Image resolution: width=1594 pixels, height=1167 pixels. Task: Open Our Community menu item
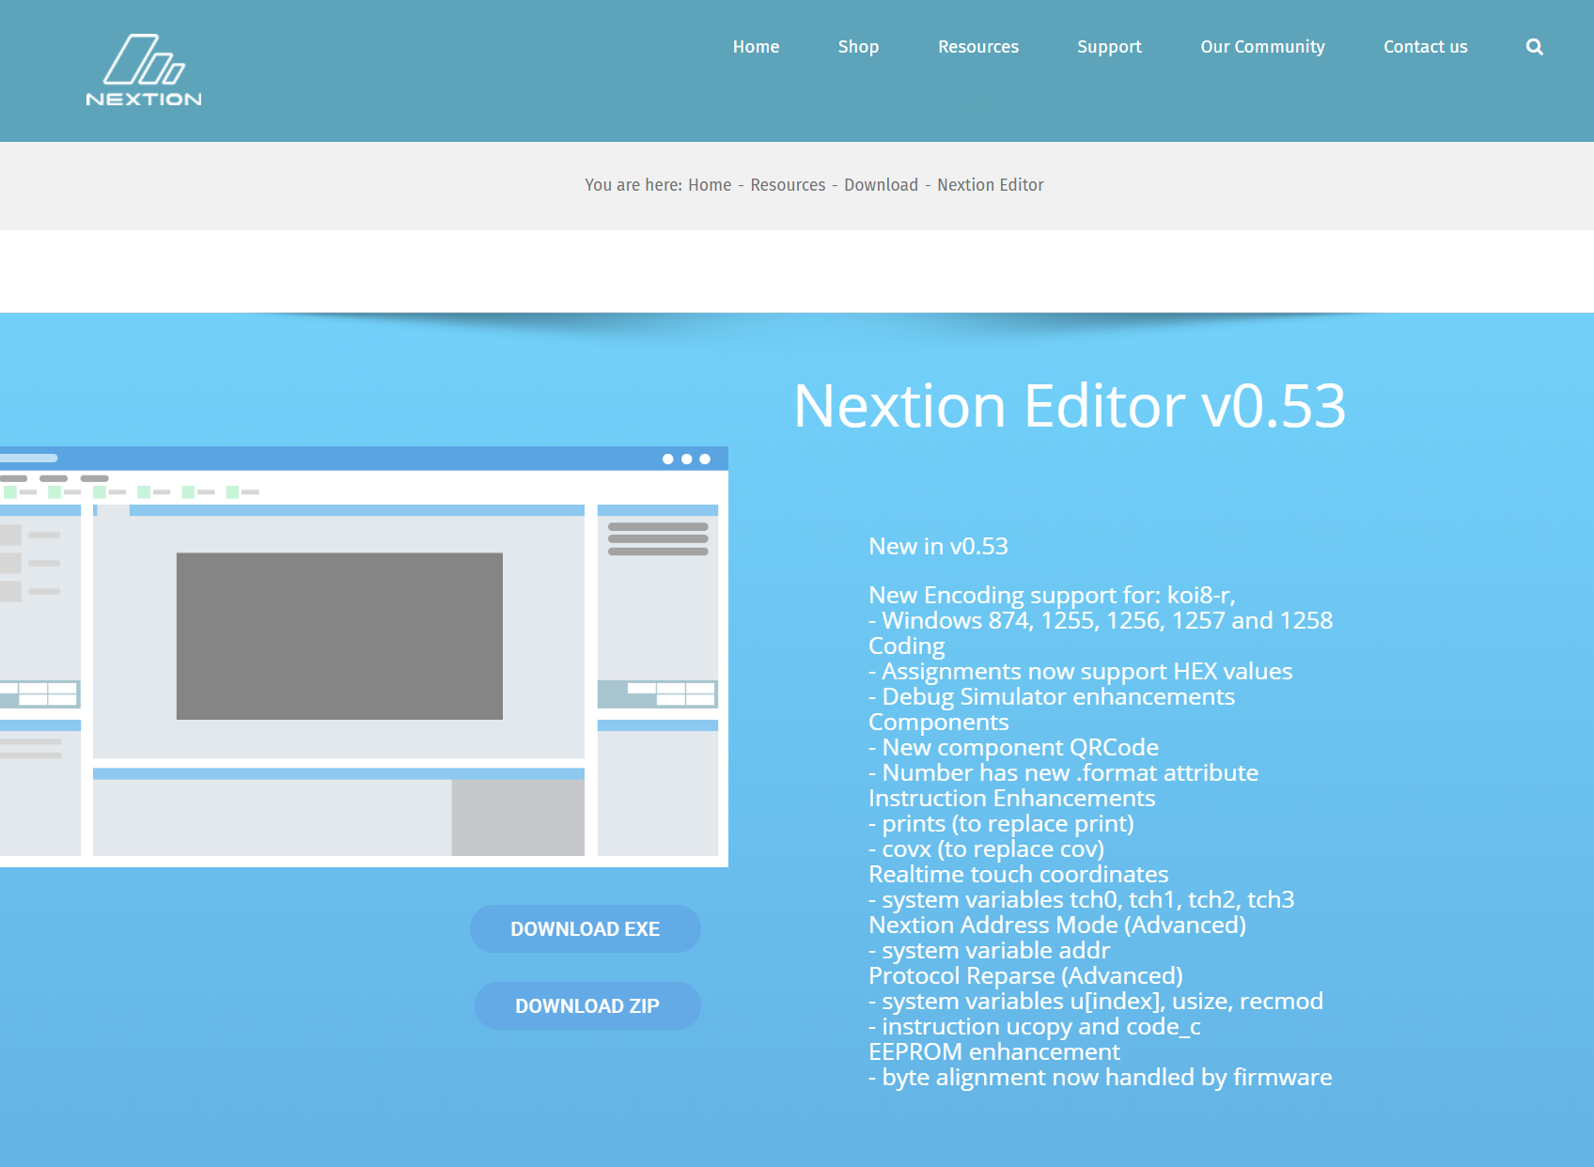coord(1262,47)
